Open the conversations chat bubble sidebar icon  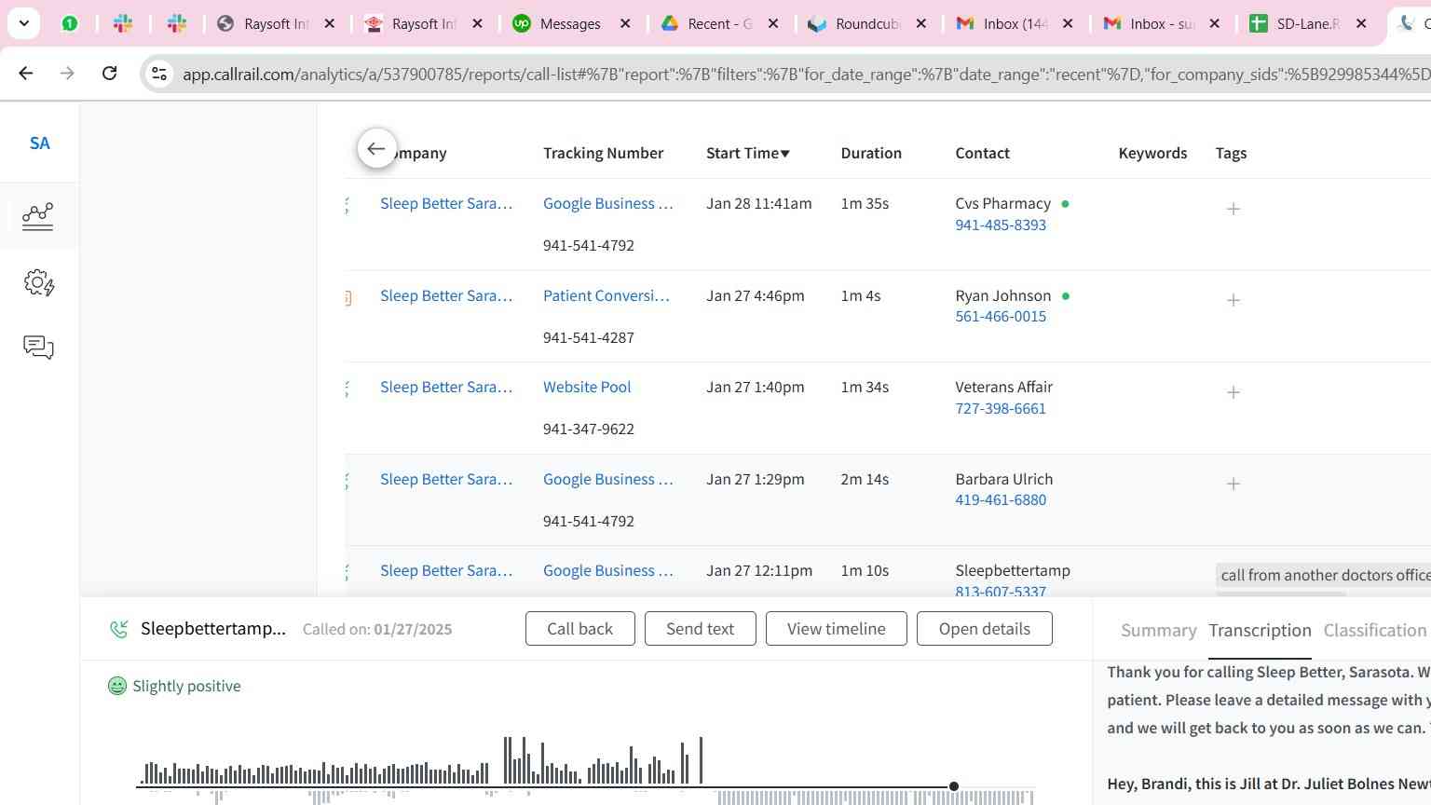(x=38, y=348)
